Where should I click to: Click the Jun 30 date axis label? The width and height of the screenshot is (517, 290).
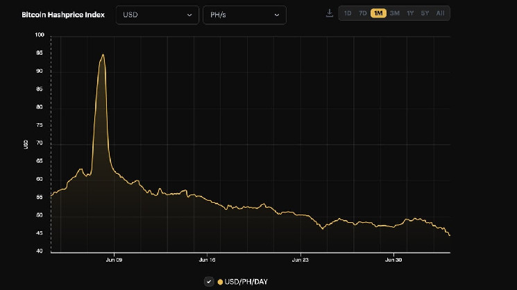(x=393, y=260)
